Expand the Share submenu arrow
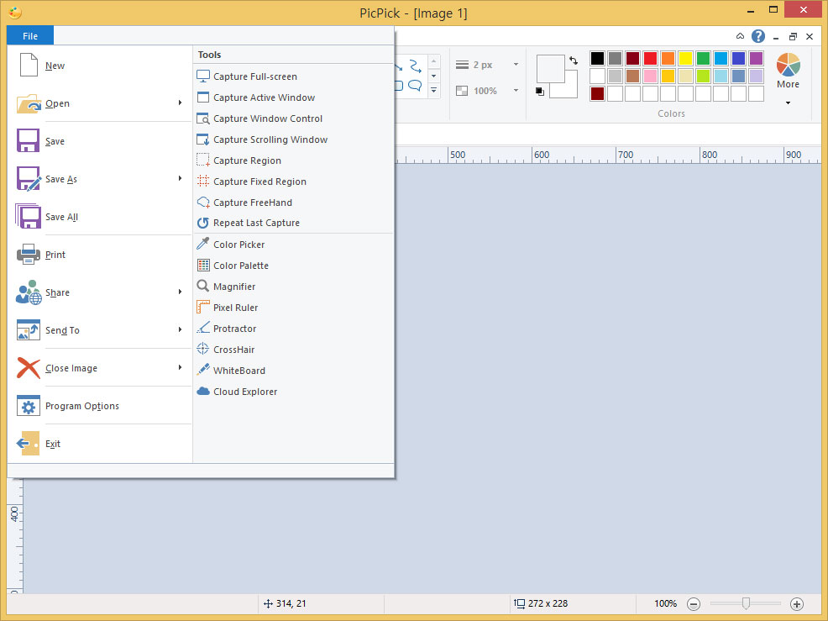The height and width of the screenshot is (621, 828). 180,292
